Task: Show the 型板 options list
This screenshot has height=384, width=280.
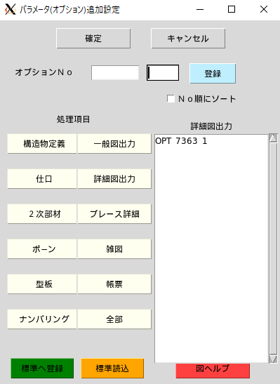Action: point(42,284)
